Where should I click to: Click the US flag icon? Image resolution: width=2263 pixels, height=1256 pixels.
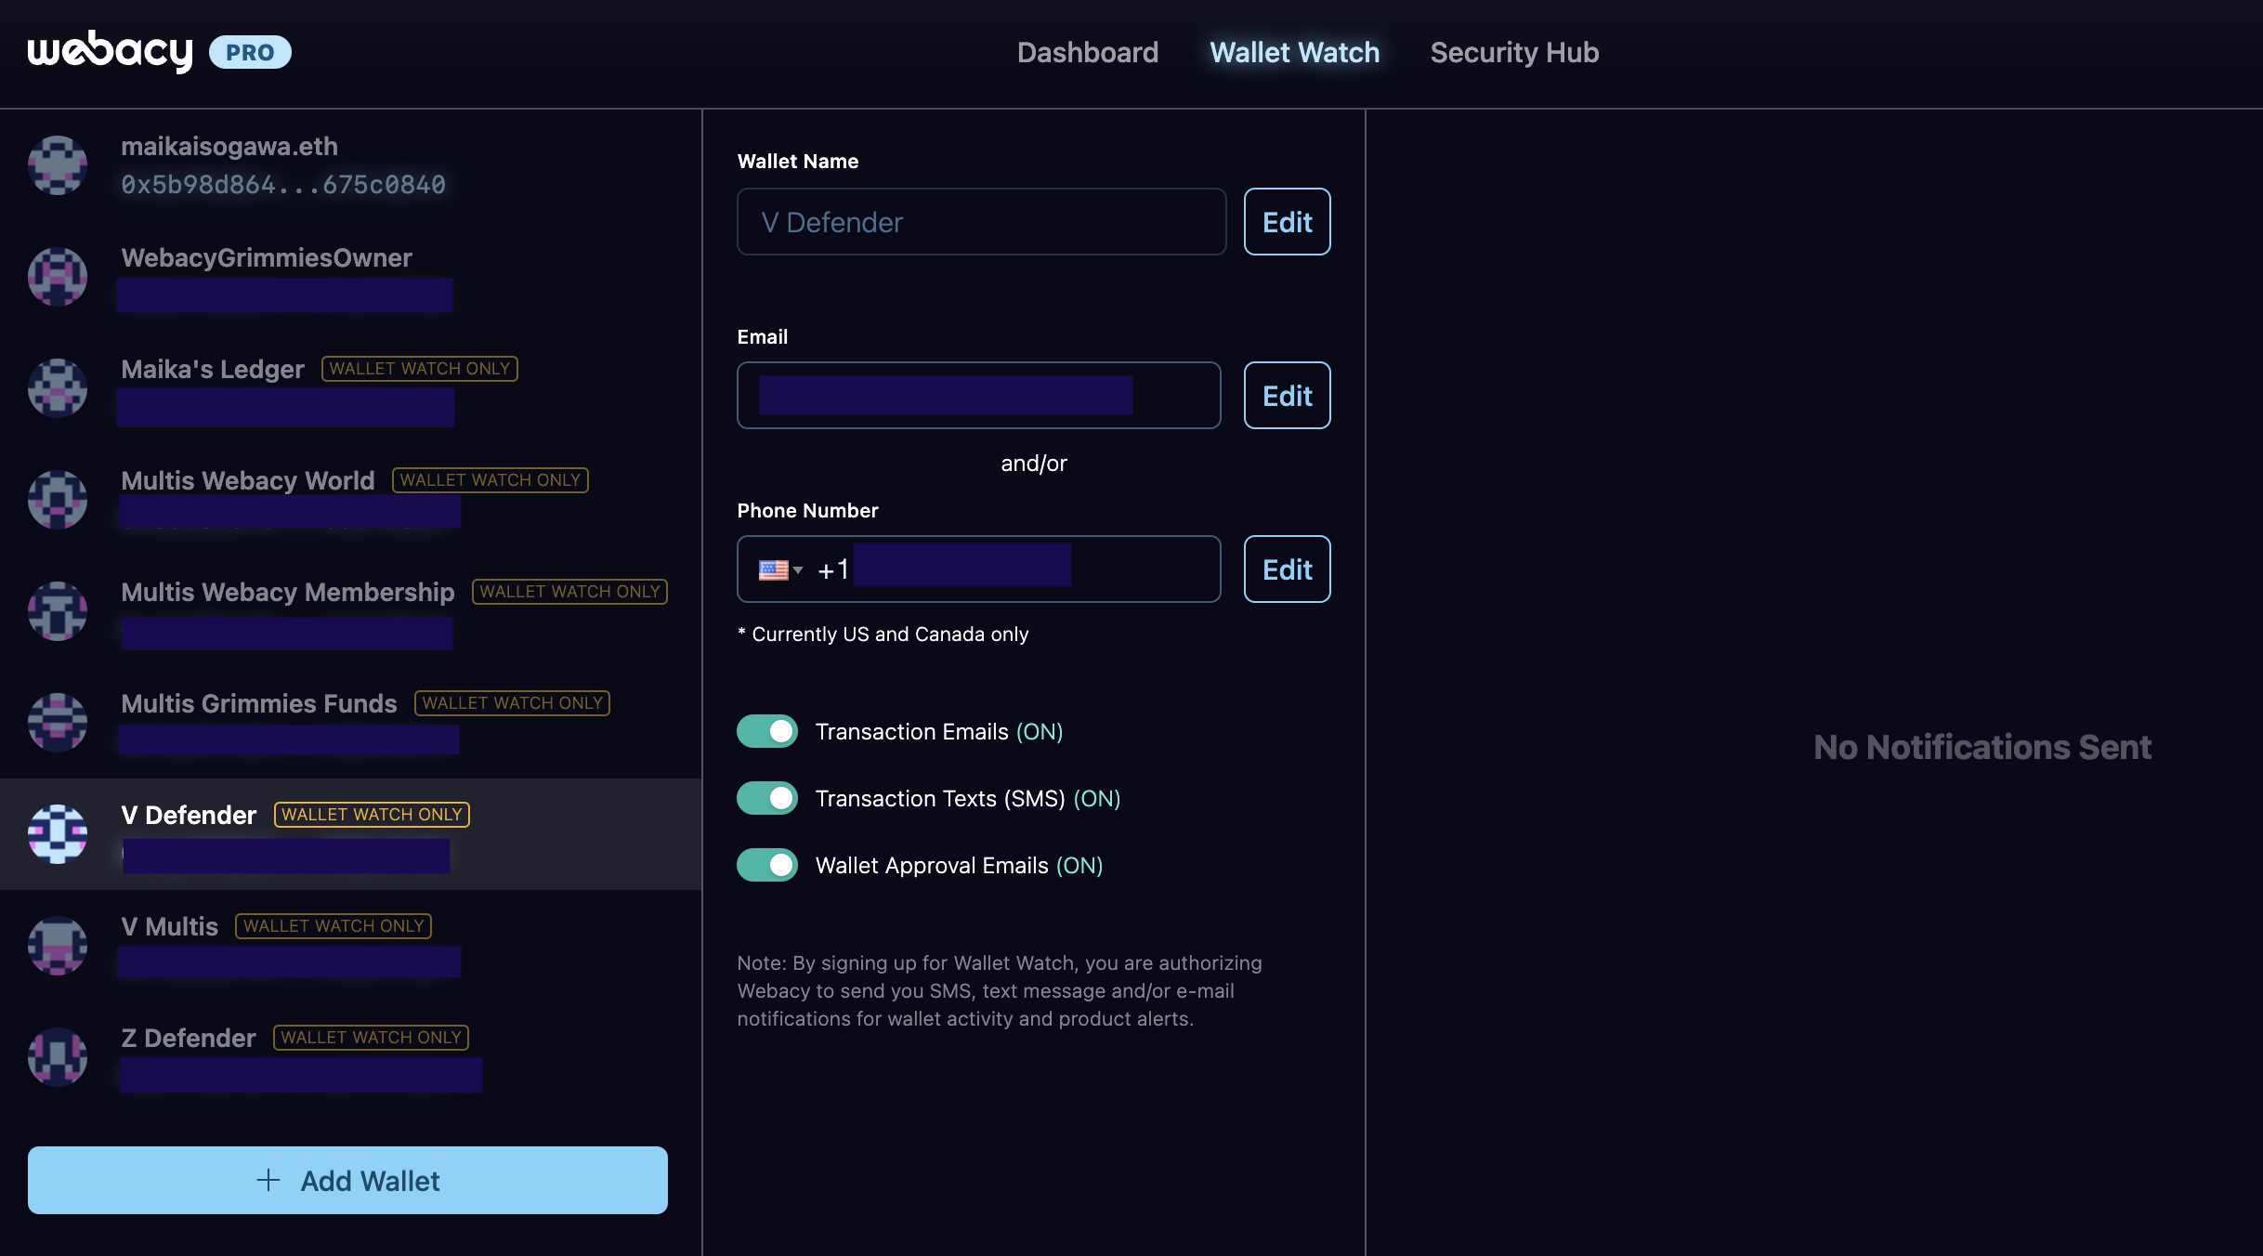coord(773,570)
